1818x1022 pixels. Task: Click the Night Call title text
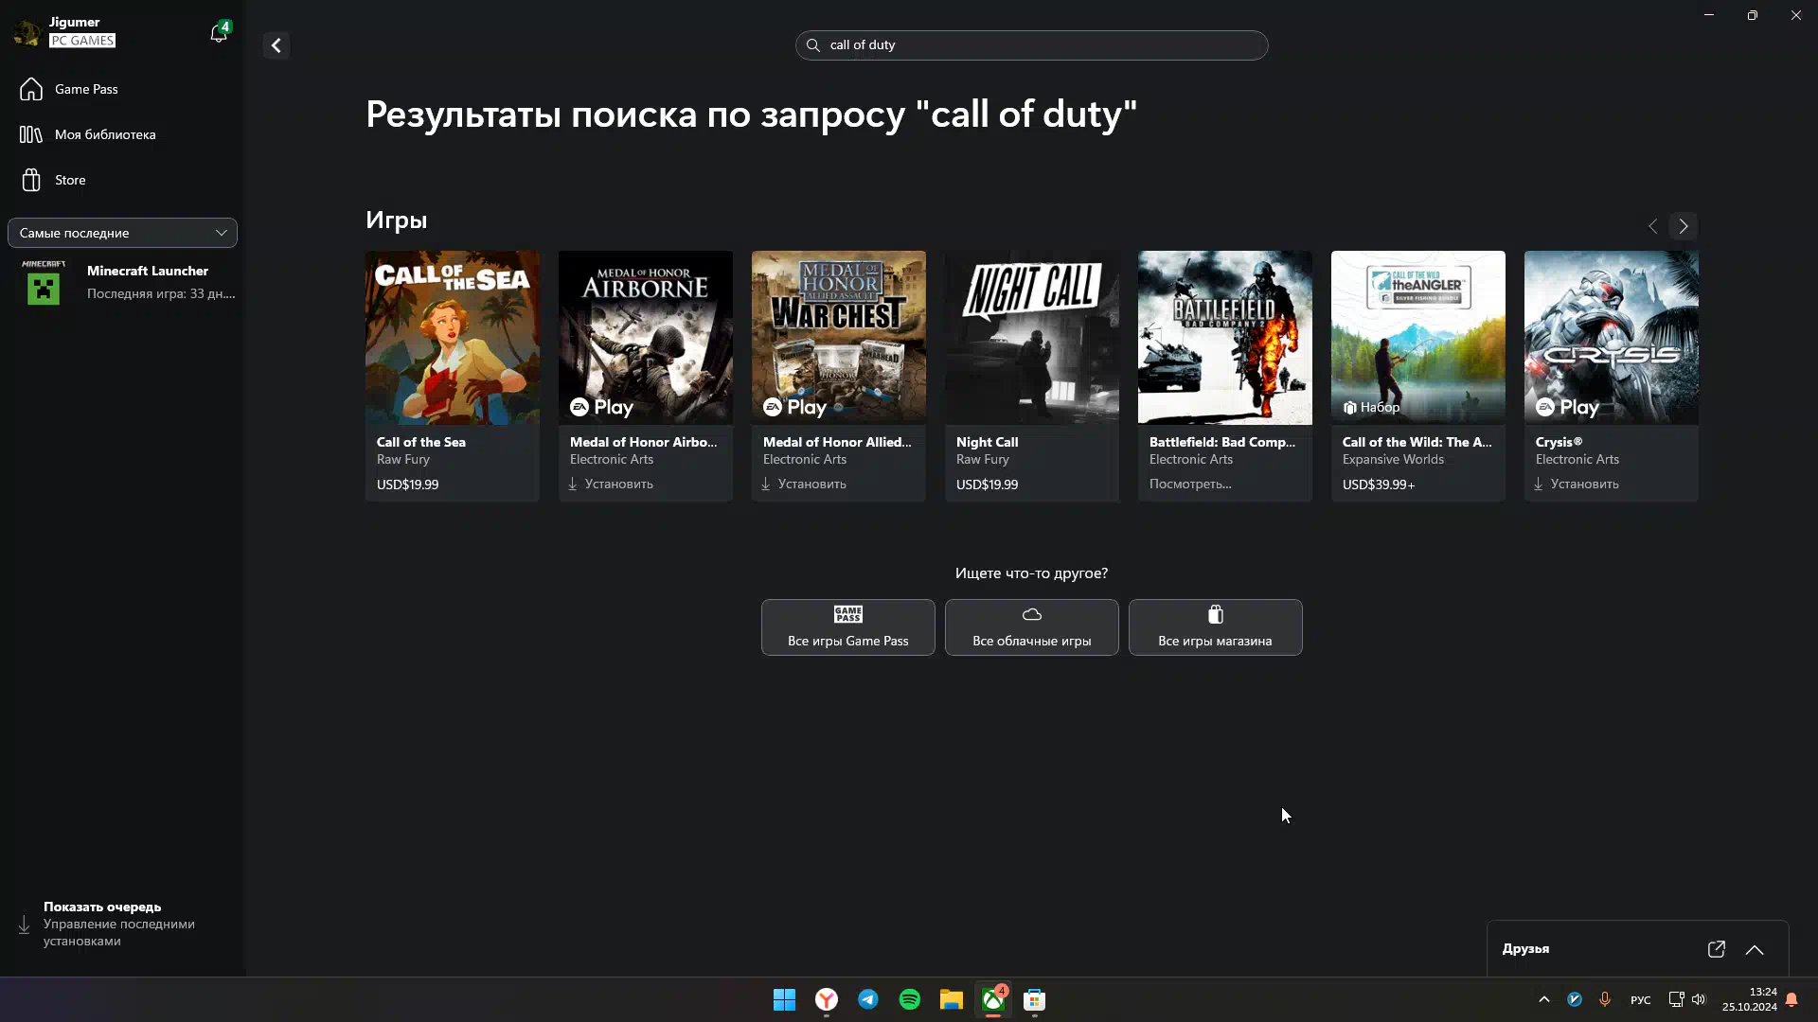(x=987, y=442)
